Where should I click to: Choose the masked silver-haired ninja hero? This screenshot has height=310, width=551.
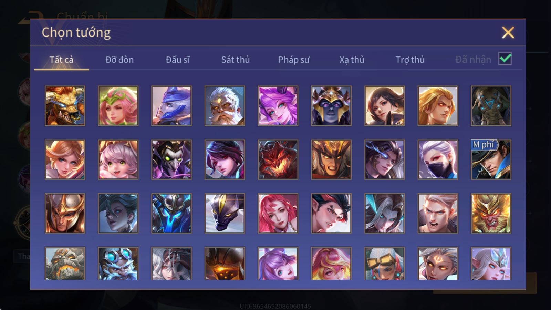point(438,159)
